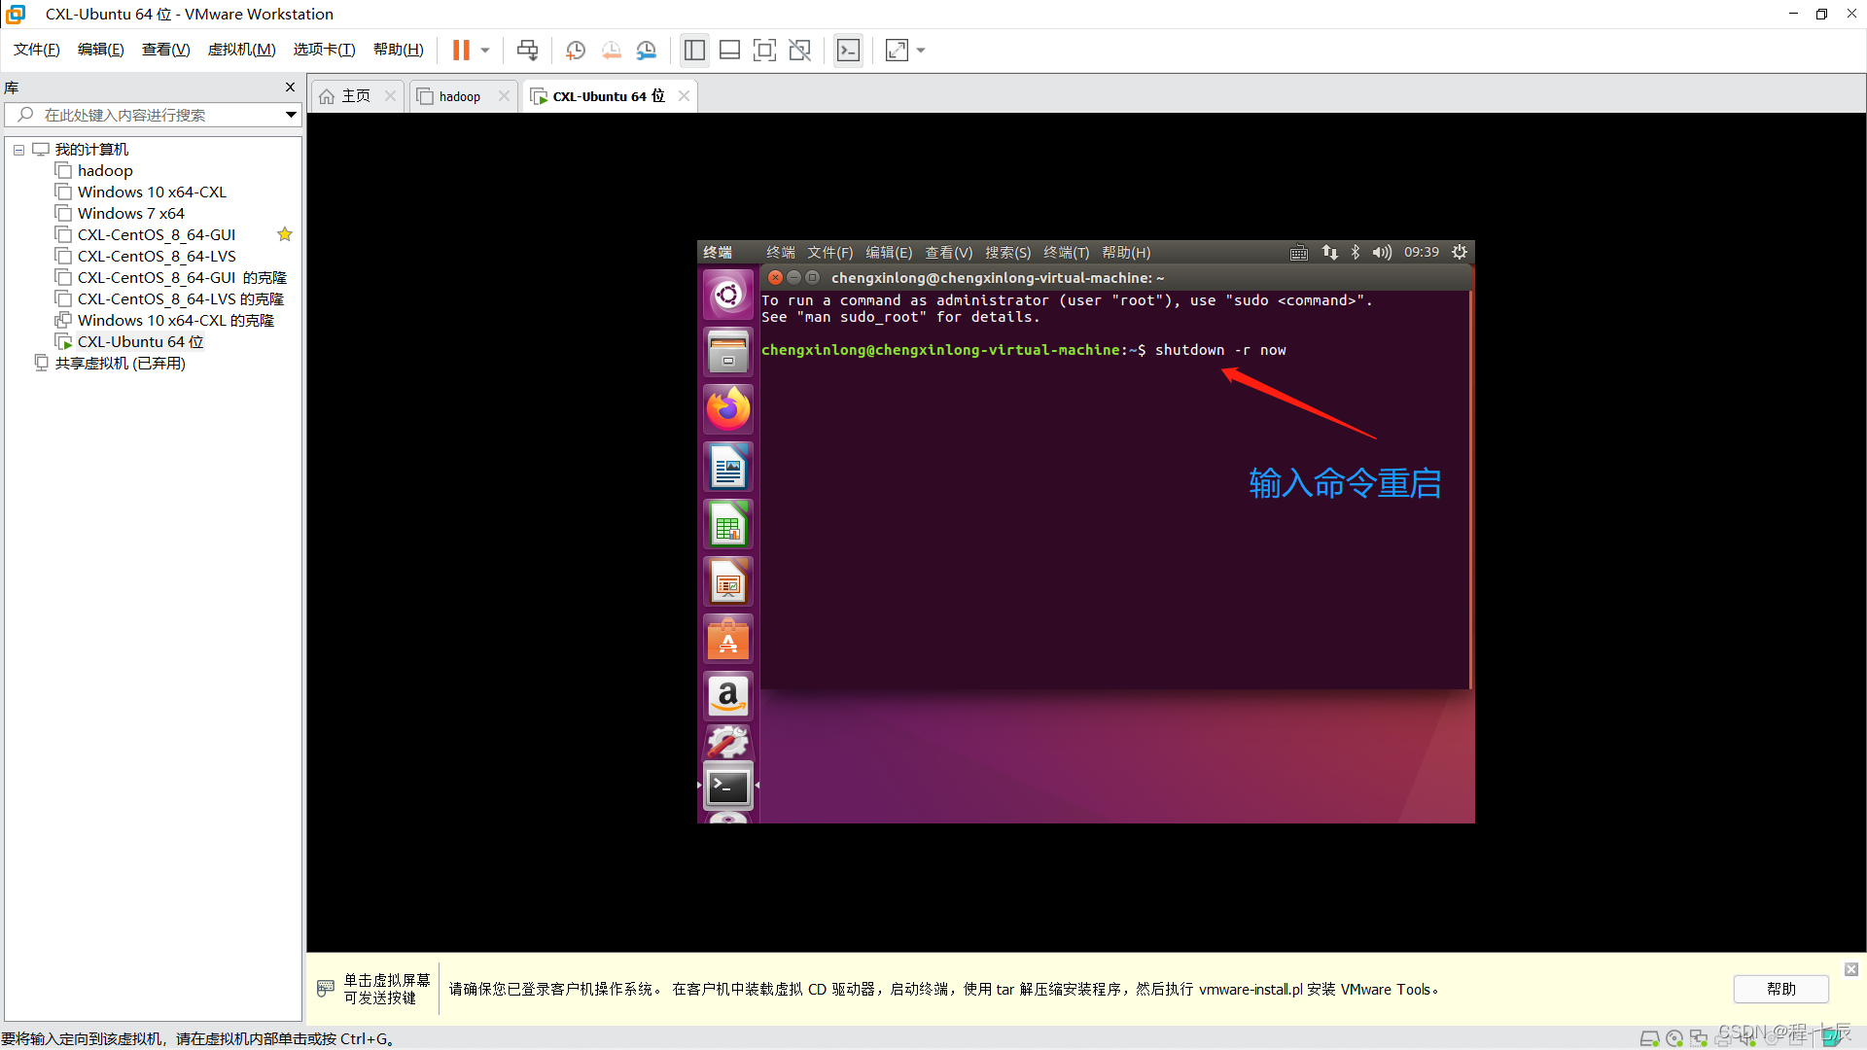Viewport: 1867px width, 1050px height.
Task: Open the 帮助(H) menu in VMware
Action: (399, 50)
